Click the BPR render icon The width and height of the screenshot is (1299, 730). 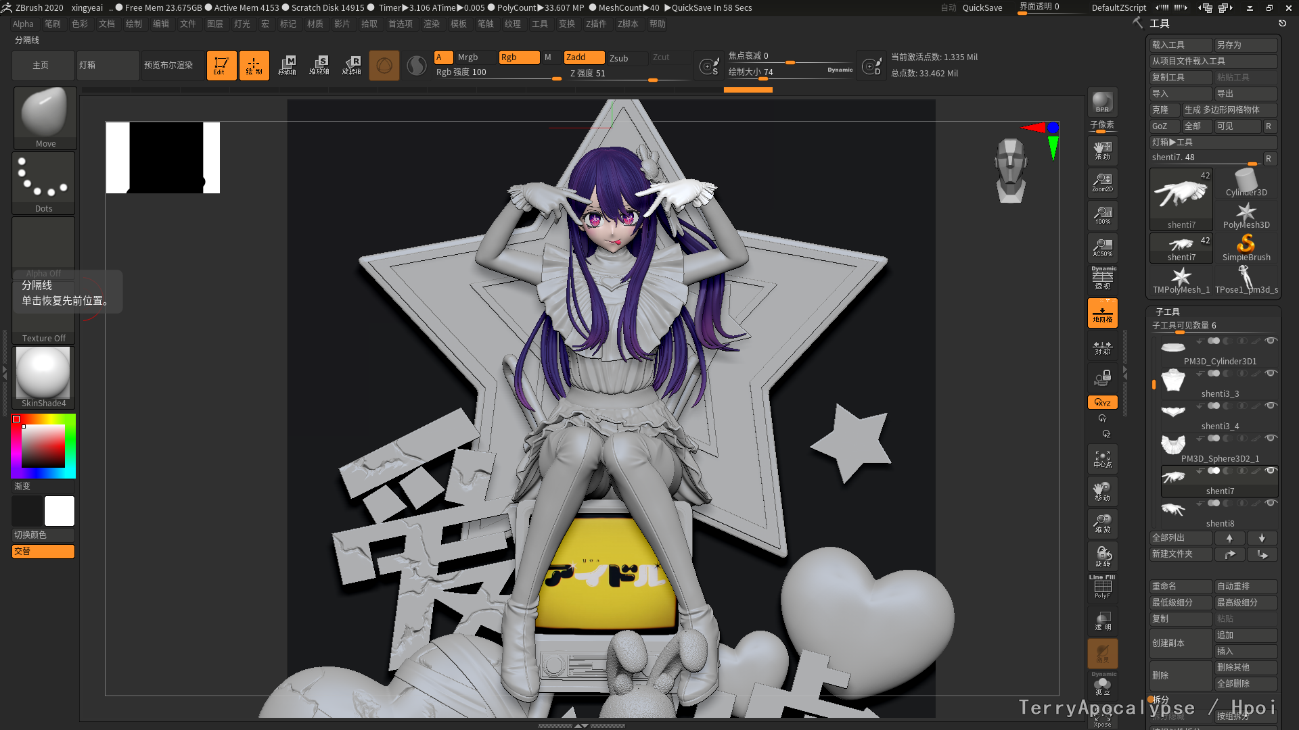click(1102, 102)
